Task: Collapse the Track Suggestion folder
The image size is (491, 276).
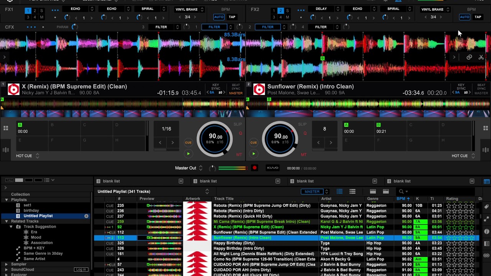Action: 11,227
